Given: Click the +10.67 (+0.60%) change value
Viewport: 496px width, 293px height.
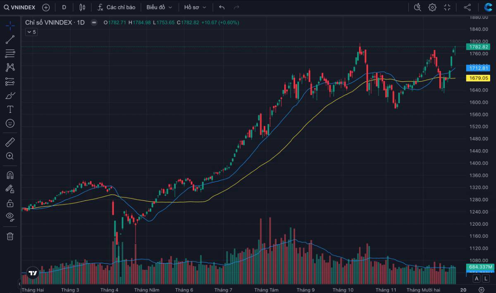Looking at the screenshot, I should click(x=220, y=22).
